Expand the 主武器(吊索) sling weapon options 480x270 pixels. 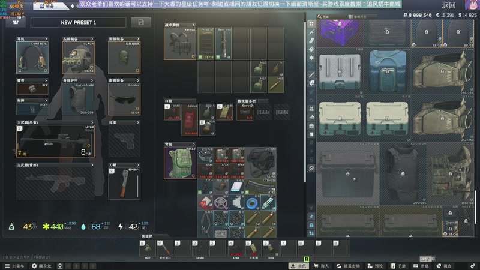click(92, 122)
